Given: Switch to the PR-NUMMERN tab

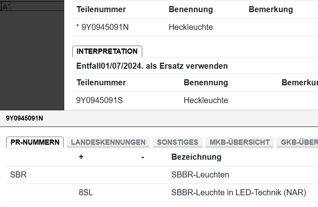Looking at the screenshot, I should coord(35,142).
